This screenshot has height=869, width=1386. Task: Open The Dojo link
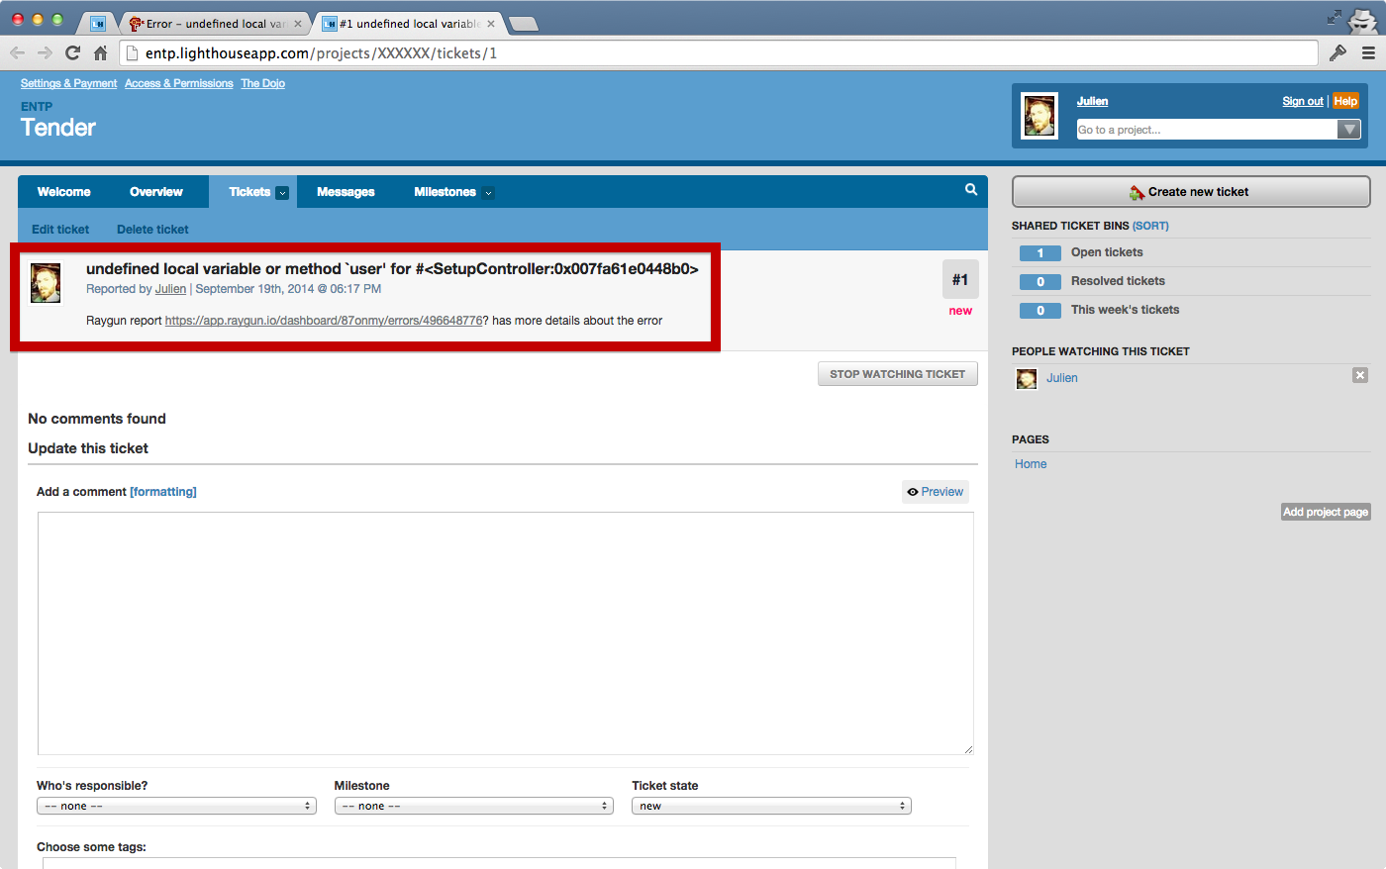click(263, 84)
